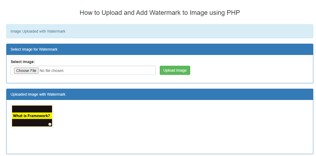Click the black top strip of the thumbnail

pyautogui.click(x=32, y=109)
